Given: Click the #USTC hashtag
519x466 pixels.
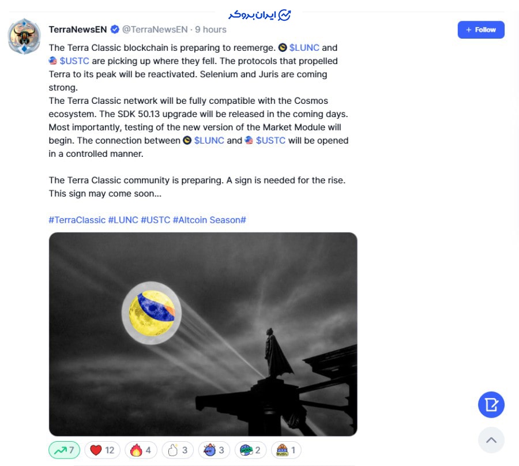Looking at the screenshot, I should (x=155, y=220).
